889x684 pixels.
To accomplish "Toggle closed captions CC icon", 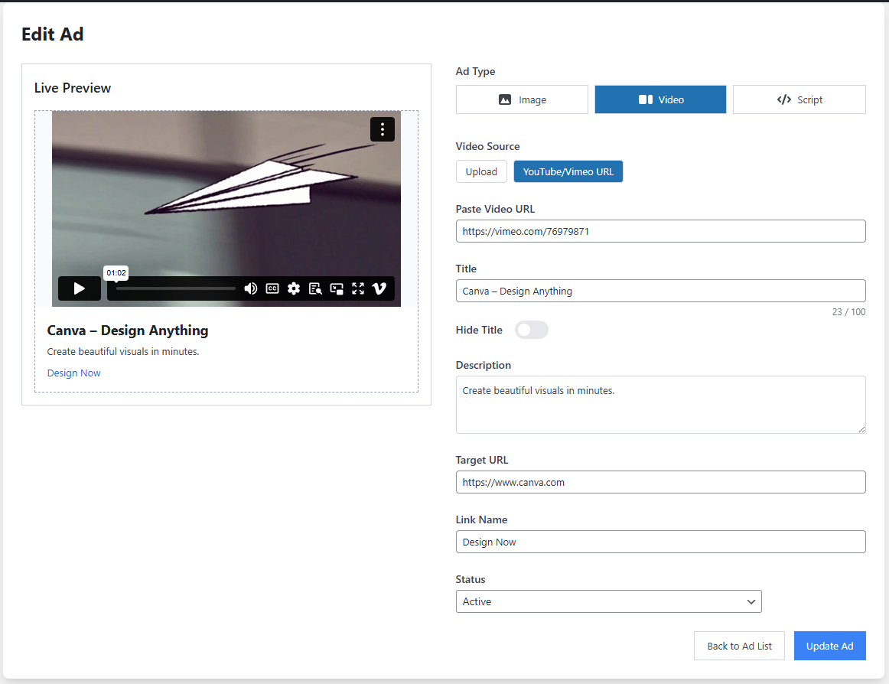I will [272, 288].
